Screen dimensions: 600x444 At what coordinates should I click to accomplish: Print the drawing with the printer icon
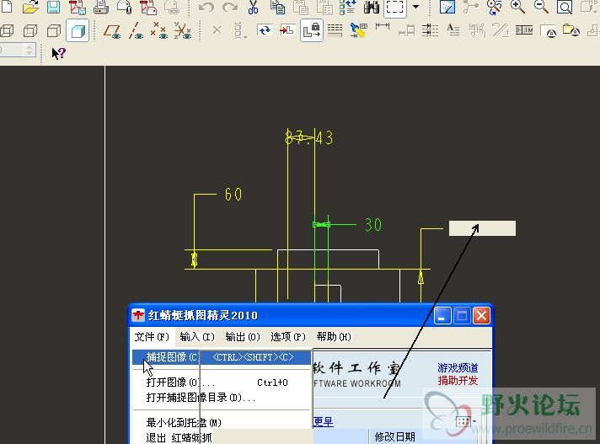click(100, 7)
